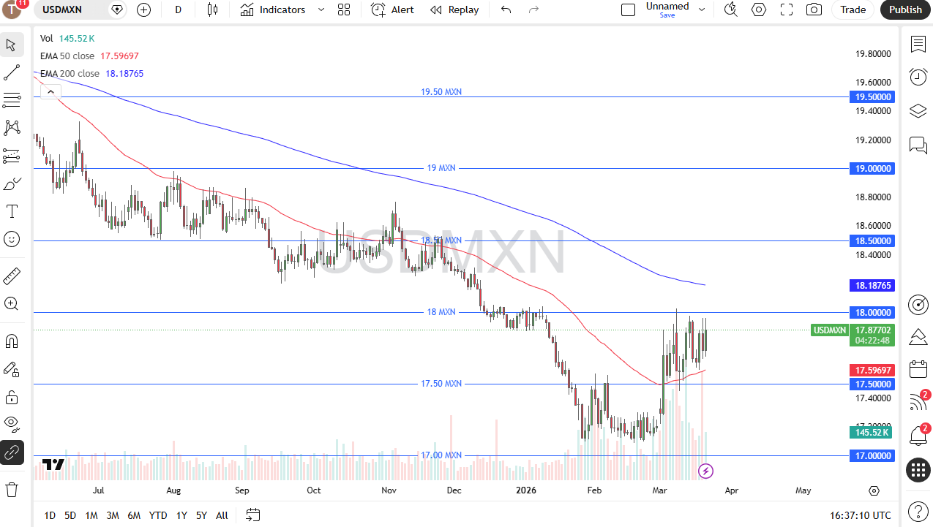The image size is (933, 527).
Task: Open the watchlist panel
Action: point(918,44)
